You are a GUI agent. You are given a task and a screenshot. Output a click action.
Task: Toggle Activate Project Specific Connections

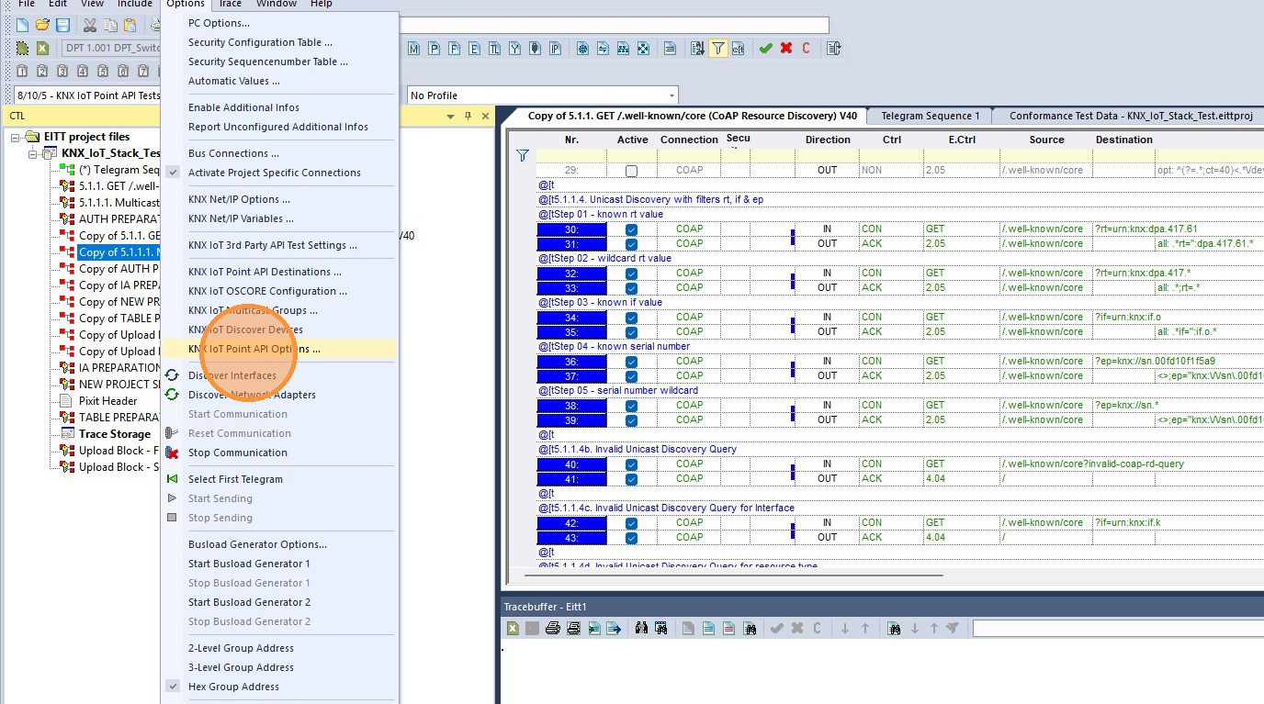(275, 173)
